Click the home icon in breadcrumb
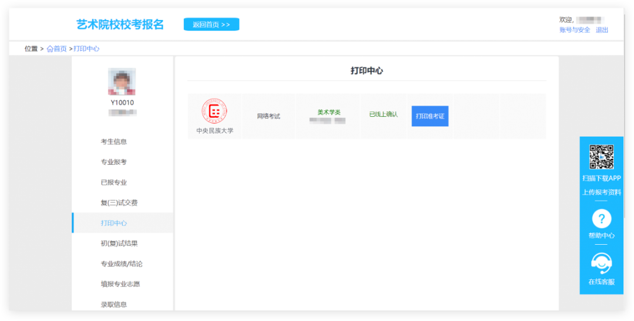Viewport: 634px width, 321px height. click(50, 49)
